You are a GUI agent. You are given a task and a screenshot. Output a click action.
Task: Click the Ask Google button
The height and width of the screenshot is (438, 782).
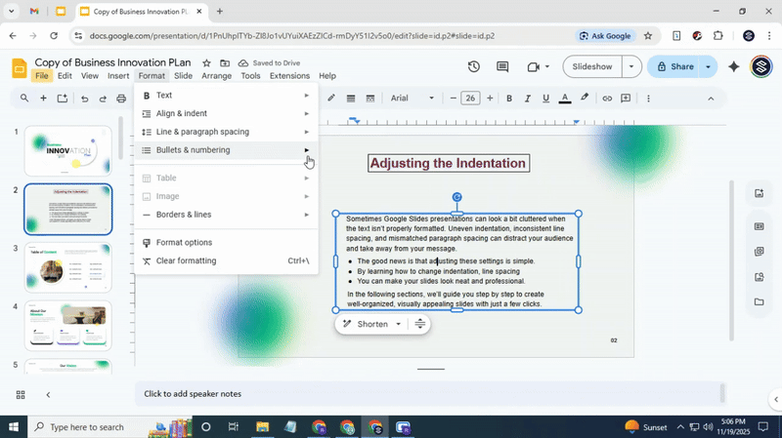(605, 36)
